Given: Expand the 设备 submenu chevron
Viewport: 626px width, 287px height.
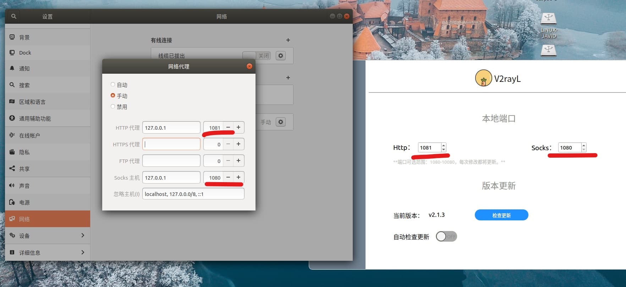Looking at the screenshot, I should click(x=83, y=235).
